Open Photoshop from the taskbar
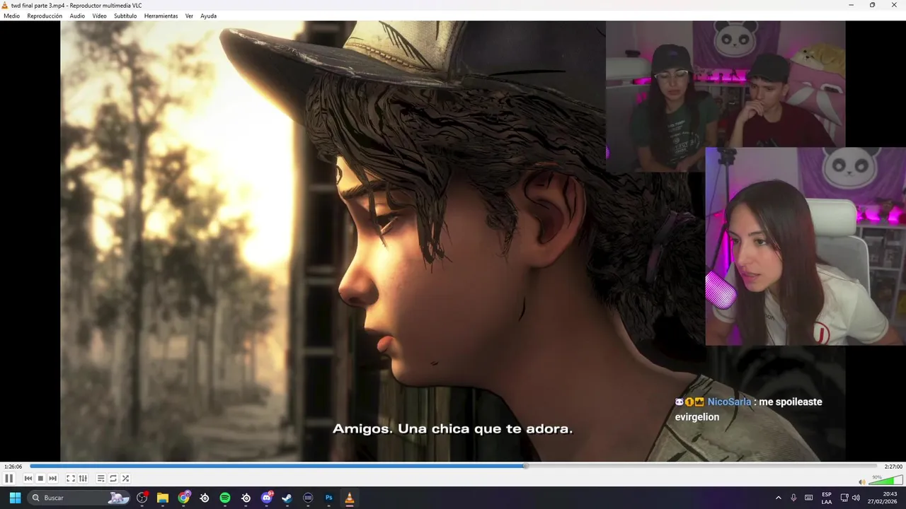Screen dimensions: 906x509 [328, 498]
